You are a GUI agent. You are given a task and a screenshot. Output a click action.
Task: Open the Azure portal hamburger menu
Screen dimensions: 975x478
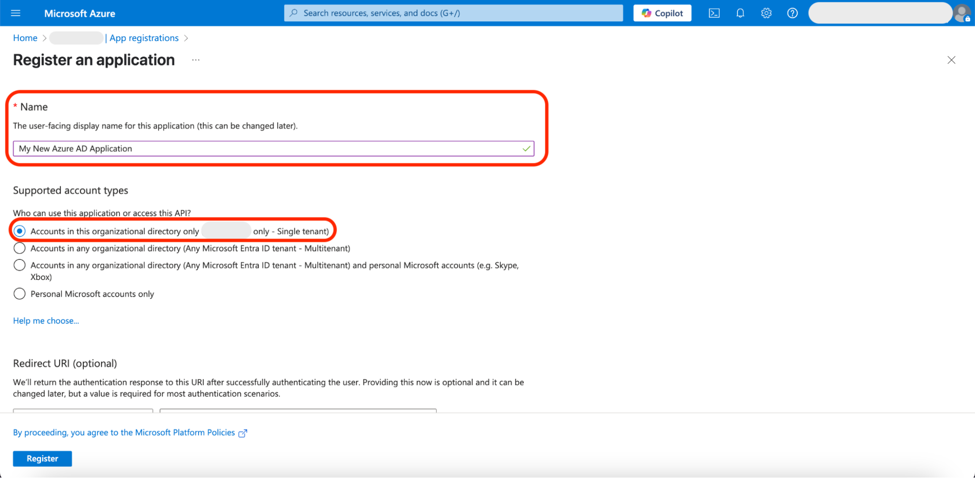(x=16, y=13)
